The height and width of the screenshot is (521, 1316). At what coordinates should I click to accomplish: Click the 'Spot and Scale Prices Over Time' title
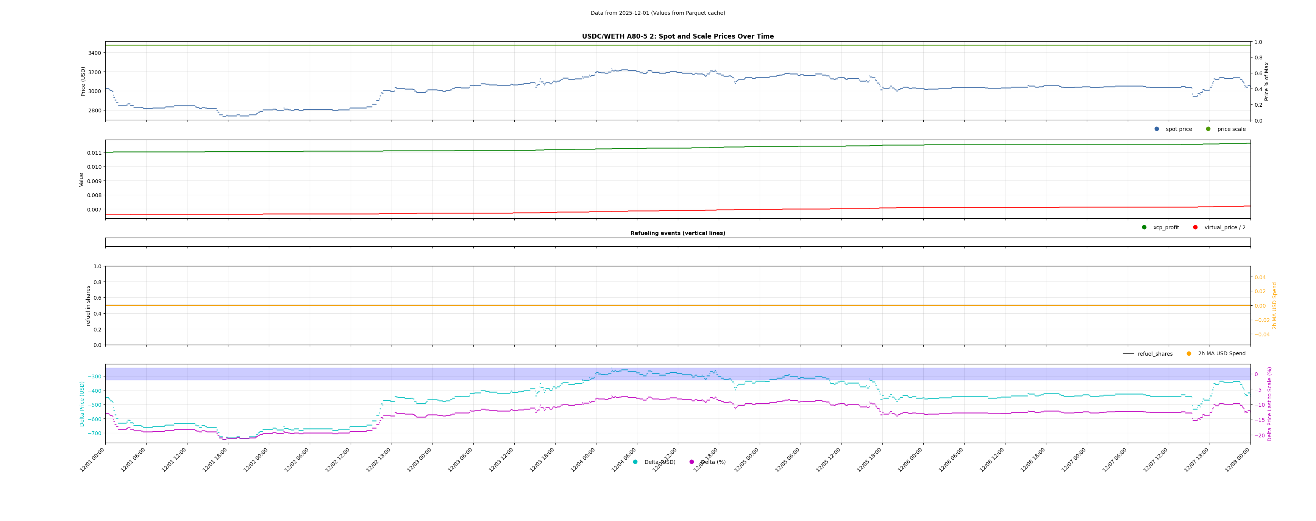click(x=678, y=36)
